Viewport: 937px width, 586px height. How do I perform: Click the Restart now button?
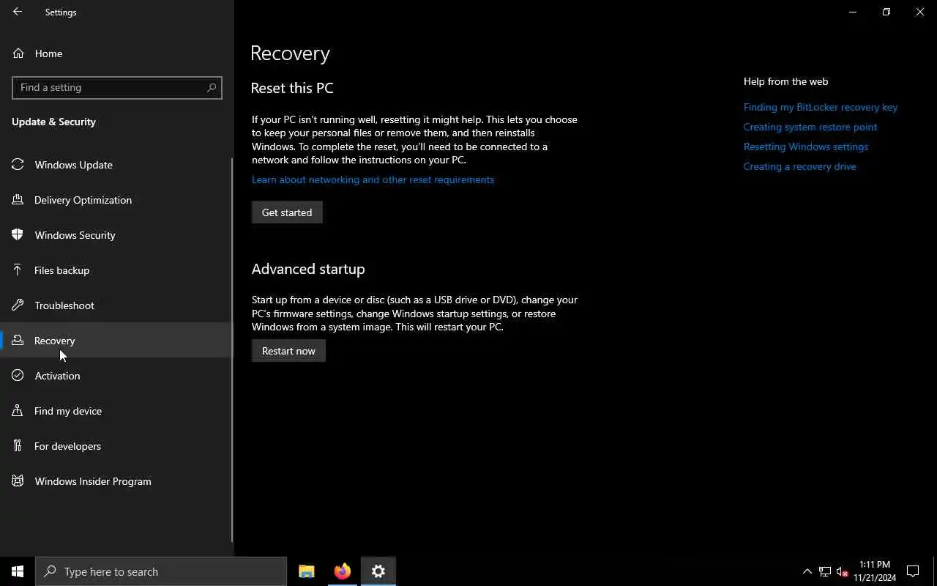[x=288, y=351]
